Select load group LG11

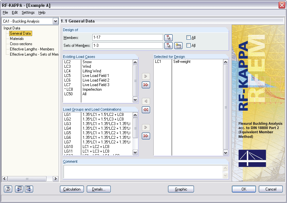click(x=98, y=151)
